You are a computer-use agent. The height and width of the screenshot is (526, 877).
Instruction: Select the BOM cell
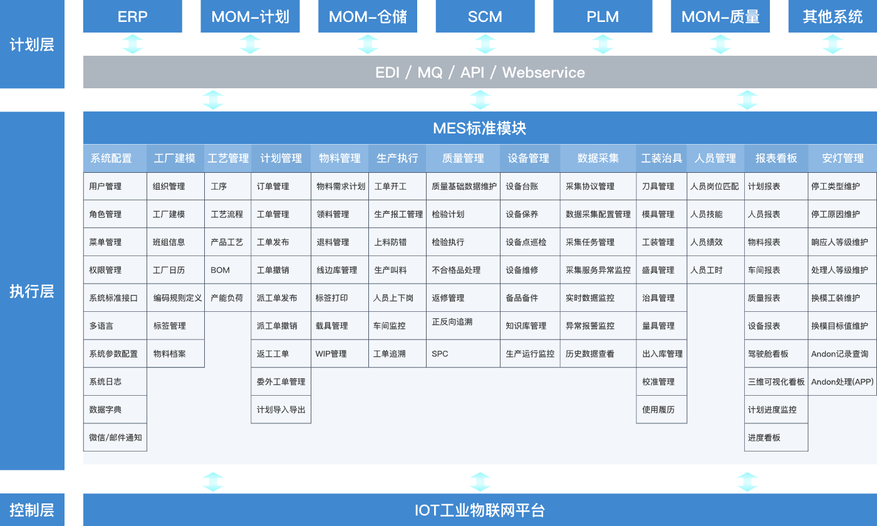coord(228,270)
